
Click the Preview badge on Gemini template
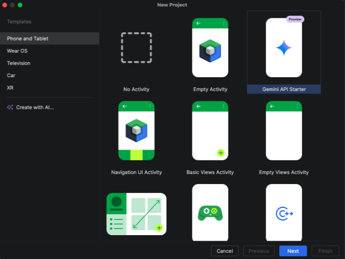(295, 19)
